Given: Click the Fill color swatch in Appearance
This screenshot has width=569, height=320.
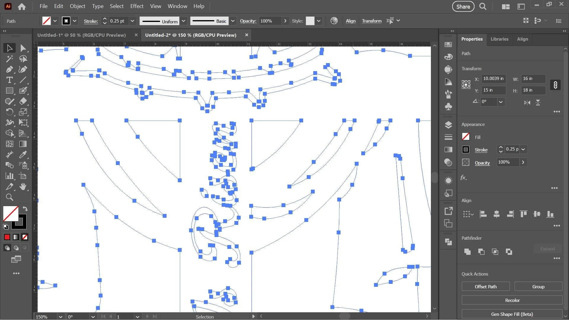Looking at the screenshot, I should (466, 137).
